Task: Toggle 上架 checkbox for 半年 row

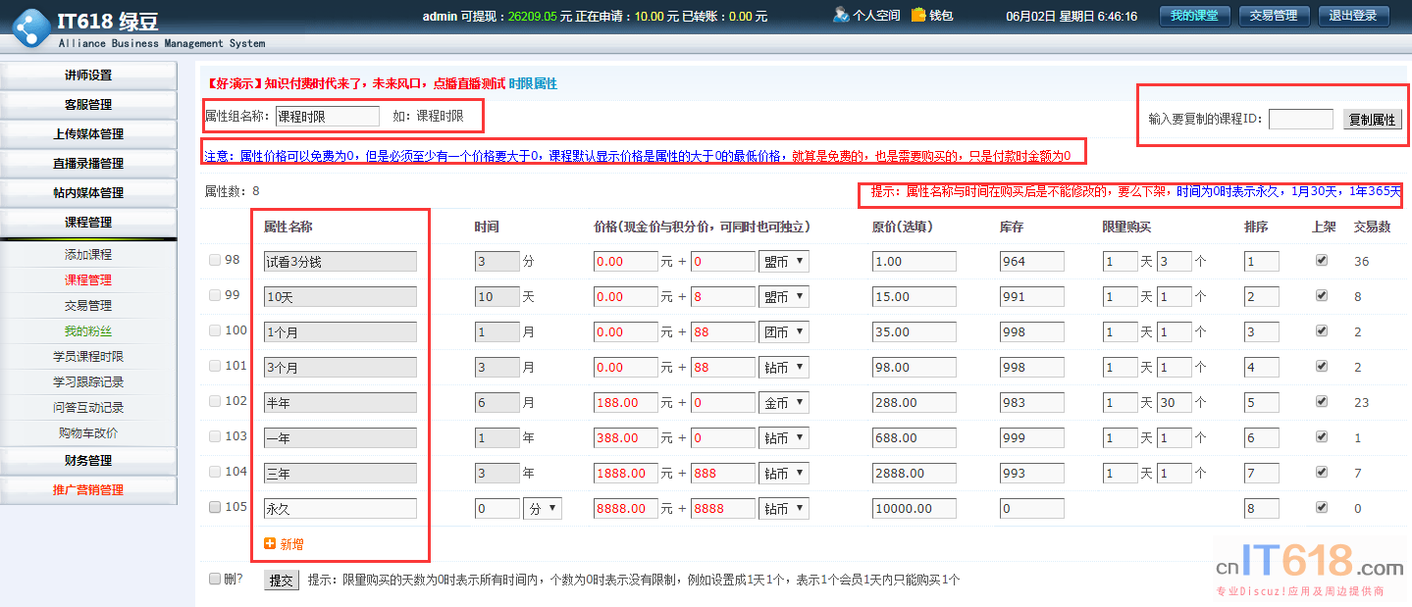Action: point(1321,401)
